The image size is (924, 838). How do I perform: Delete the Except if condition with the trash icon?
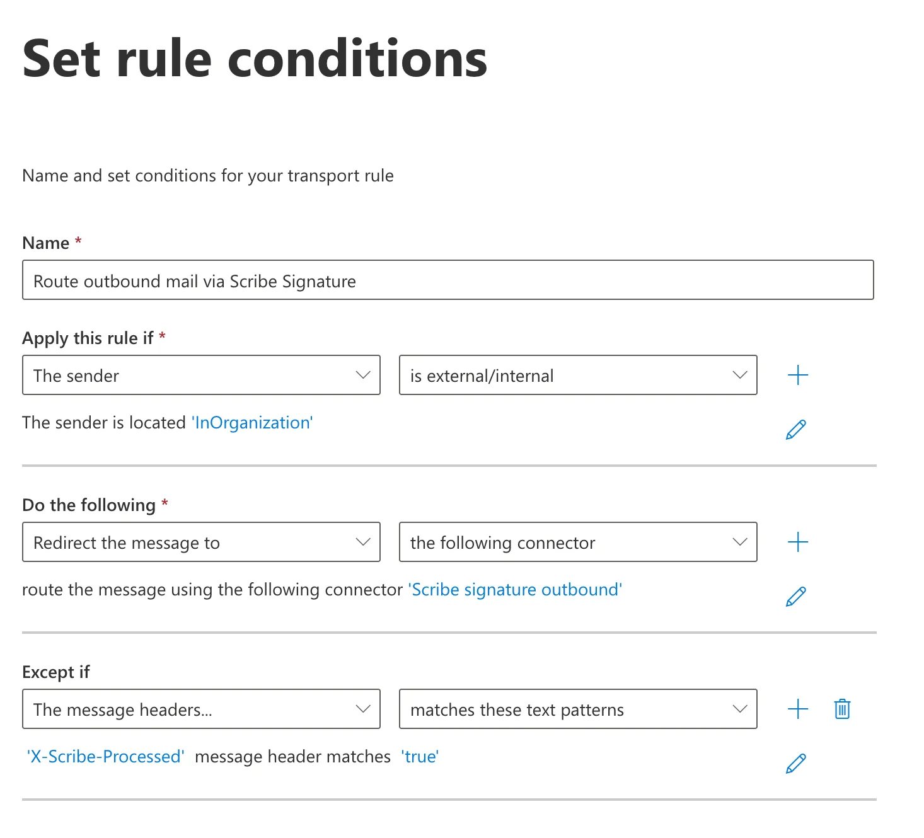843,709
